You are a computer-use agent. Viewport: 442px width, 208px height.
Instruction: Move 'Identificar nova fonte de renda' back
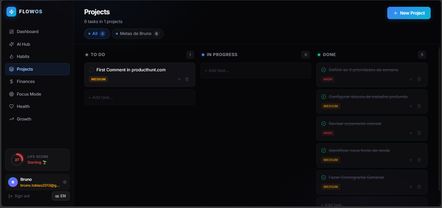(x=411, y=160)
